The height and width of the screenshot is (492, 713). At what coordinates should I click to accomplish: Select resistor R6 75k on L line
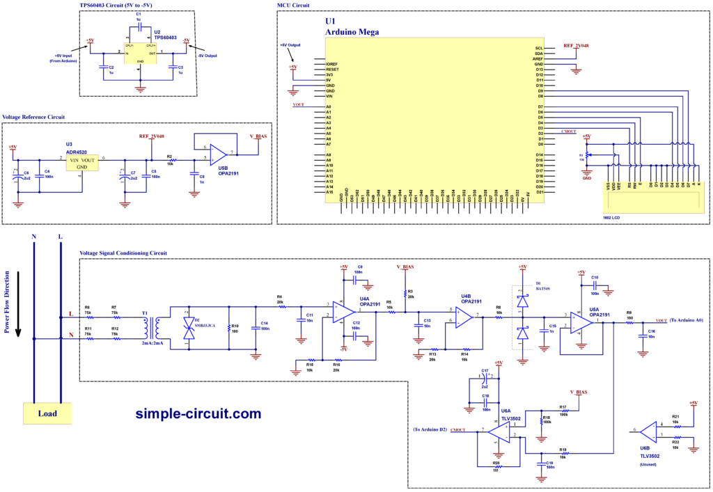90,317
